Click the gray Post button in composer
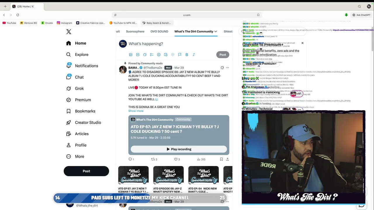 point(223,55)
